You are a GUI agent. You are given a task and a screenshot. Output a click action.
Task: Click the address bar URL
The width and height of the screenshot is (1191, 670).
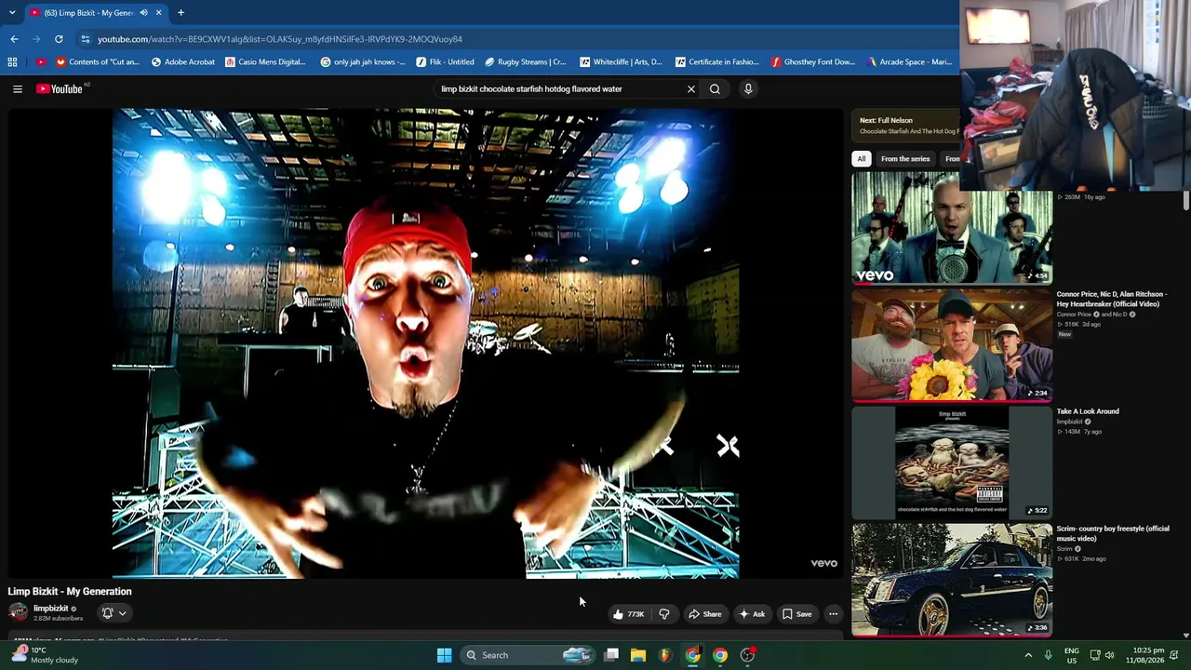click(279, 39)
